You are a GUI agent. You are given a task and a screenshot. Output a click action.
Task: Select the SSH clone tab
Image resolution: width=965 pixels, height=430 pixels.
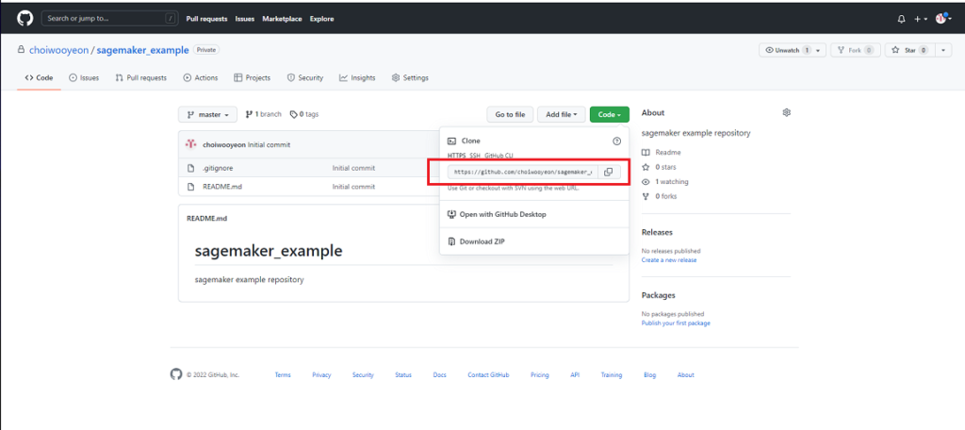click(475, 157)
